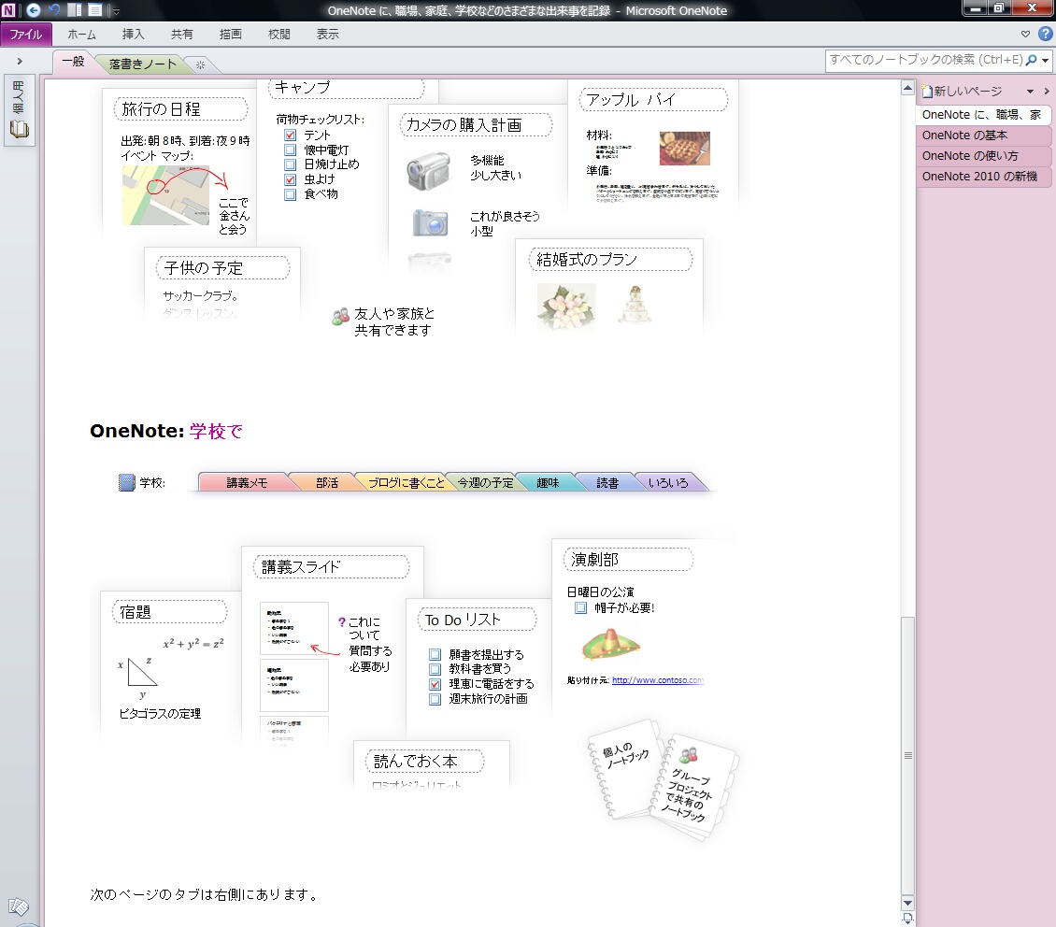Click the apple pie photo thumbnail
This screenshot has width=1056, height=927.
click(684, 148)
